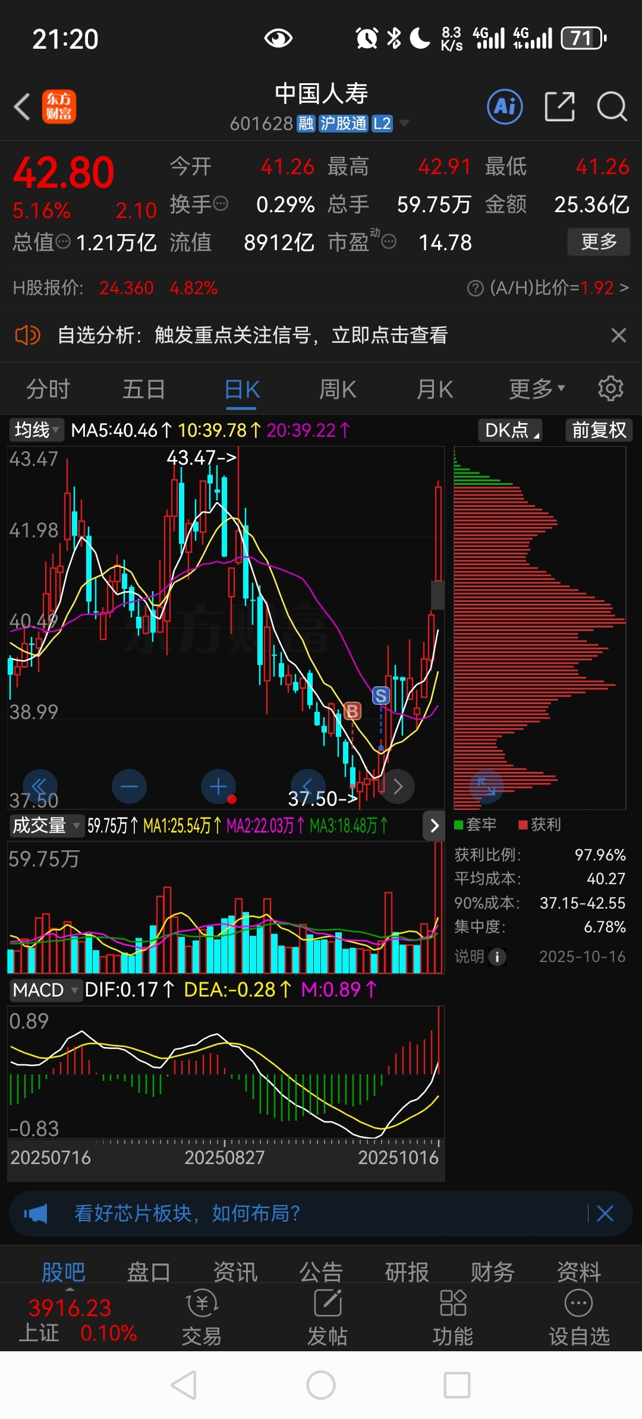Open the 发帖 post icon
The height and width of the screenshot is (1419, 642).
click(327, 1317)
